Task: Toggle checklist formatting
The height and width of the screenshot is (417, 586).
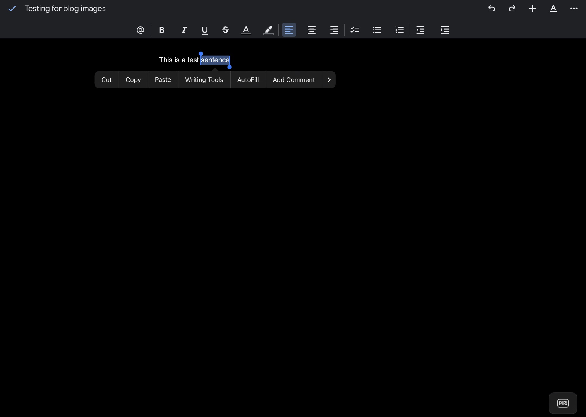Action: click(x=355, y=30)
